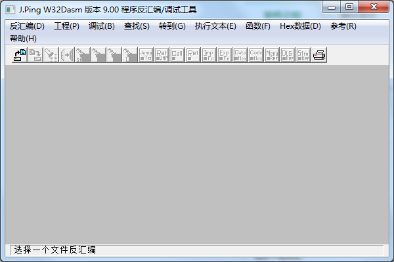Open the 参考(R) menu
The height and width of the screenshot is (262, 394).
pyautogui.click(x=343, y=26)
